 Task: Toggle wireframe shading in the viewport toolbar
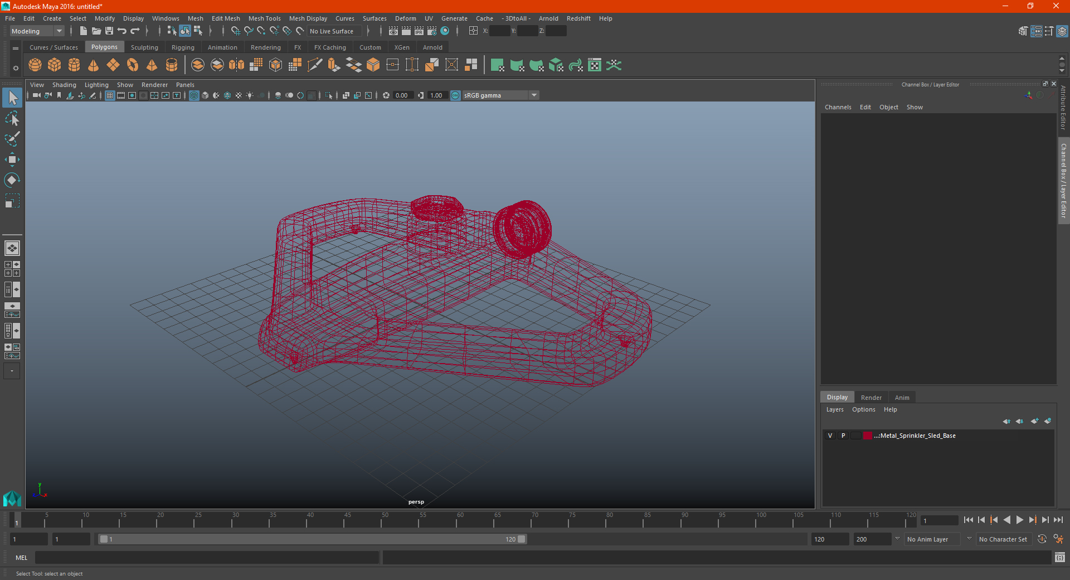tap(194, 95)
